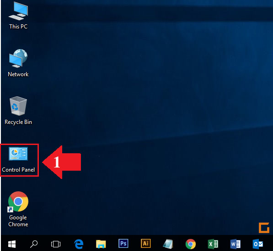Launch Illustrator from the taskbar
Screen dimensions: 273x251
[x=146, y=244]
